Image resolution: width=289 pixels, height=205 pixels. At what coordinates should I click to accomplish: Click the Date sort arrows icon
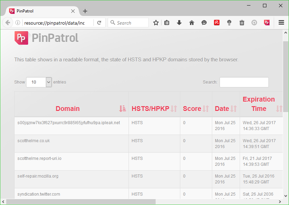233,109
